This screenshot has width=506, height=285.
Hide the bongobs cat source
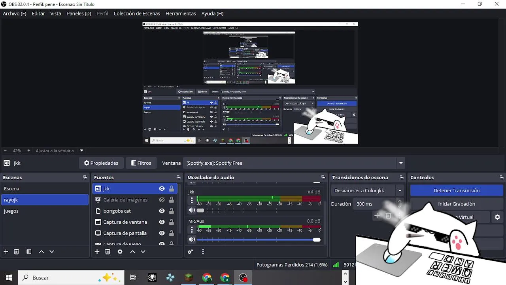point(162,211)
